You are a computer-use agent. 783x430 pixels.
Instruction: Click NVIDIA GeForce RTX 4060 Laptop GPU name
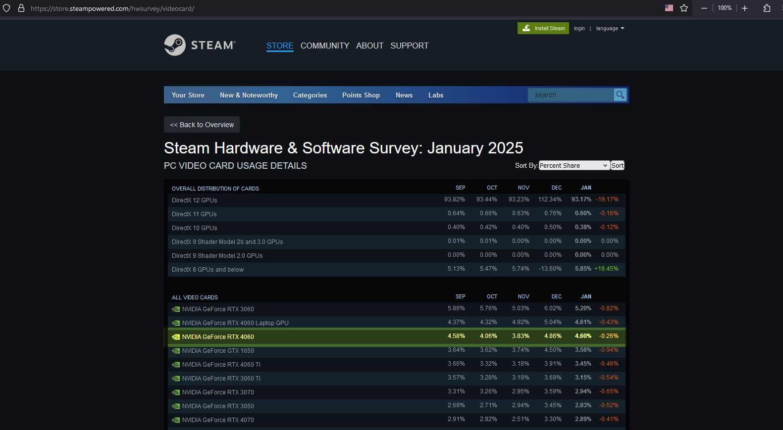[235, 323]
